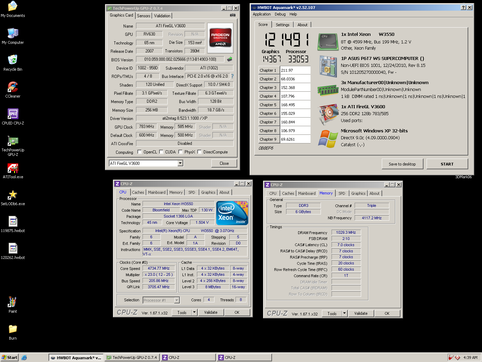Open the About tab in Aquamark

click(x=302, y=25)
